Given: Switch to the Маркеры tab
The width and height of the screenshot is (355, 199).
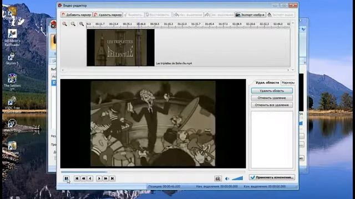Looking at the screenshot, I should coord(288,83).
